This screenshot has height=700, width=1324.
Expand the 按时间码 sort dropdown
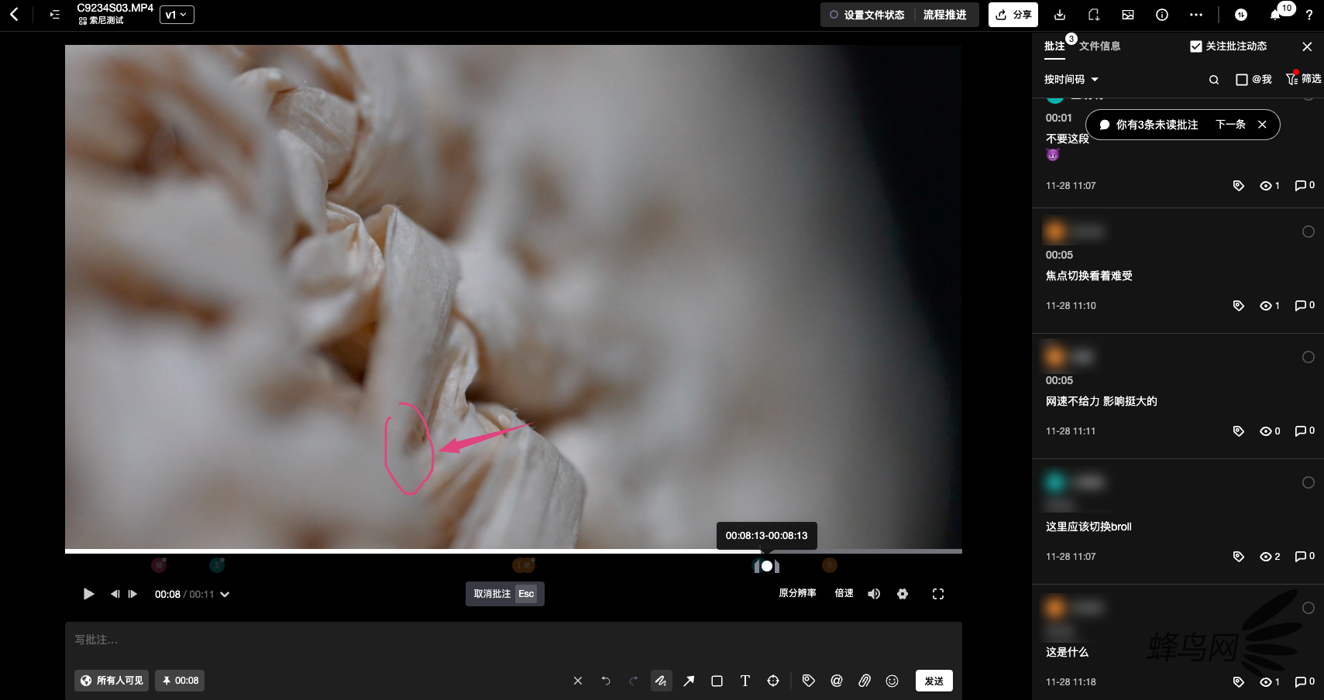[x=1071, y=80]
